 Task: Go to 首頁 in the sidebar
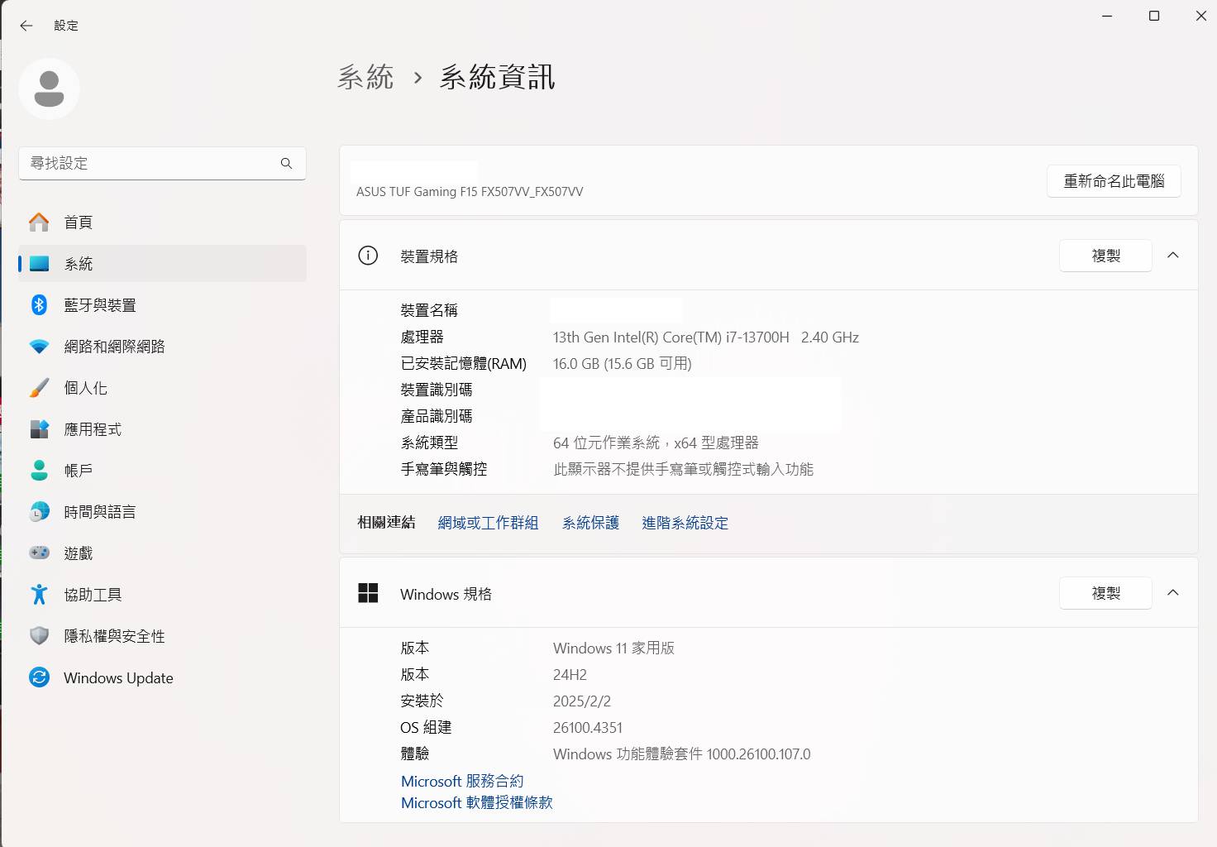pyautogui.click(x=162, y=222)
